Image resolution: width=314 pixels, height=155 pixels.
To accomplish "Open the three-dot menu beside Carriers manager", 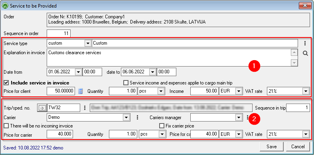I will pyautogui.click(x=247, y=118).
